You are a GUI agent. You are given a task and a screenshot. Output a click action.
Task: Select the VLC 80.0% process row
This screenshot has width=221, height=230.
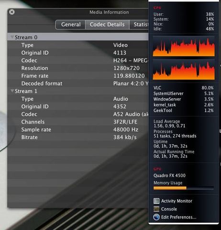coord(183,88)
